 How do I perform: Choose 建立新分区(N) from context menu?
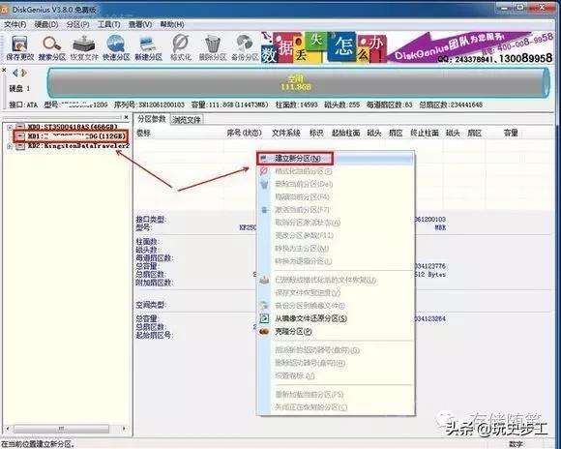pos(336,159)
